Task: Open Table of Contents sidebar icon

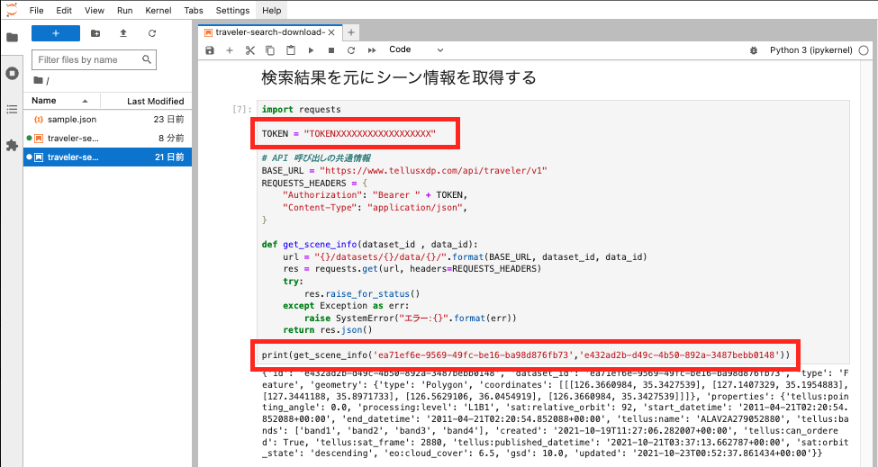Action: point(12,109)
